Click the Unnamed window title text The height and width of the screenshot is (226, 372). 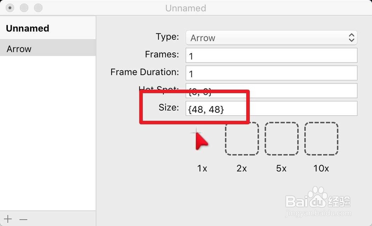[x=186, y=8]
